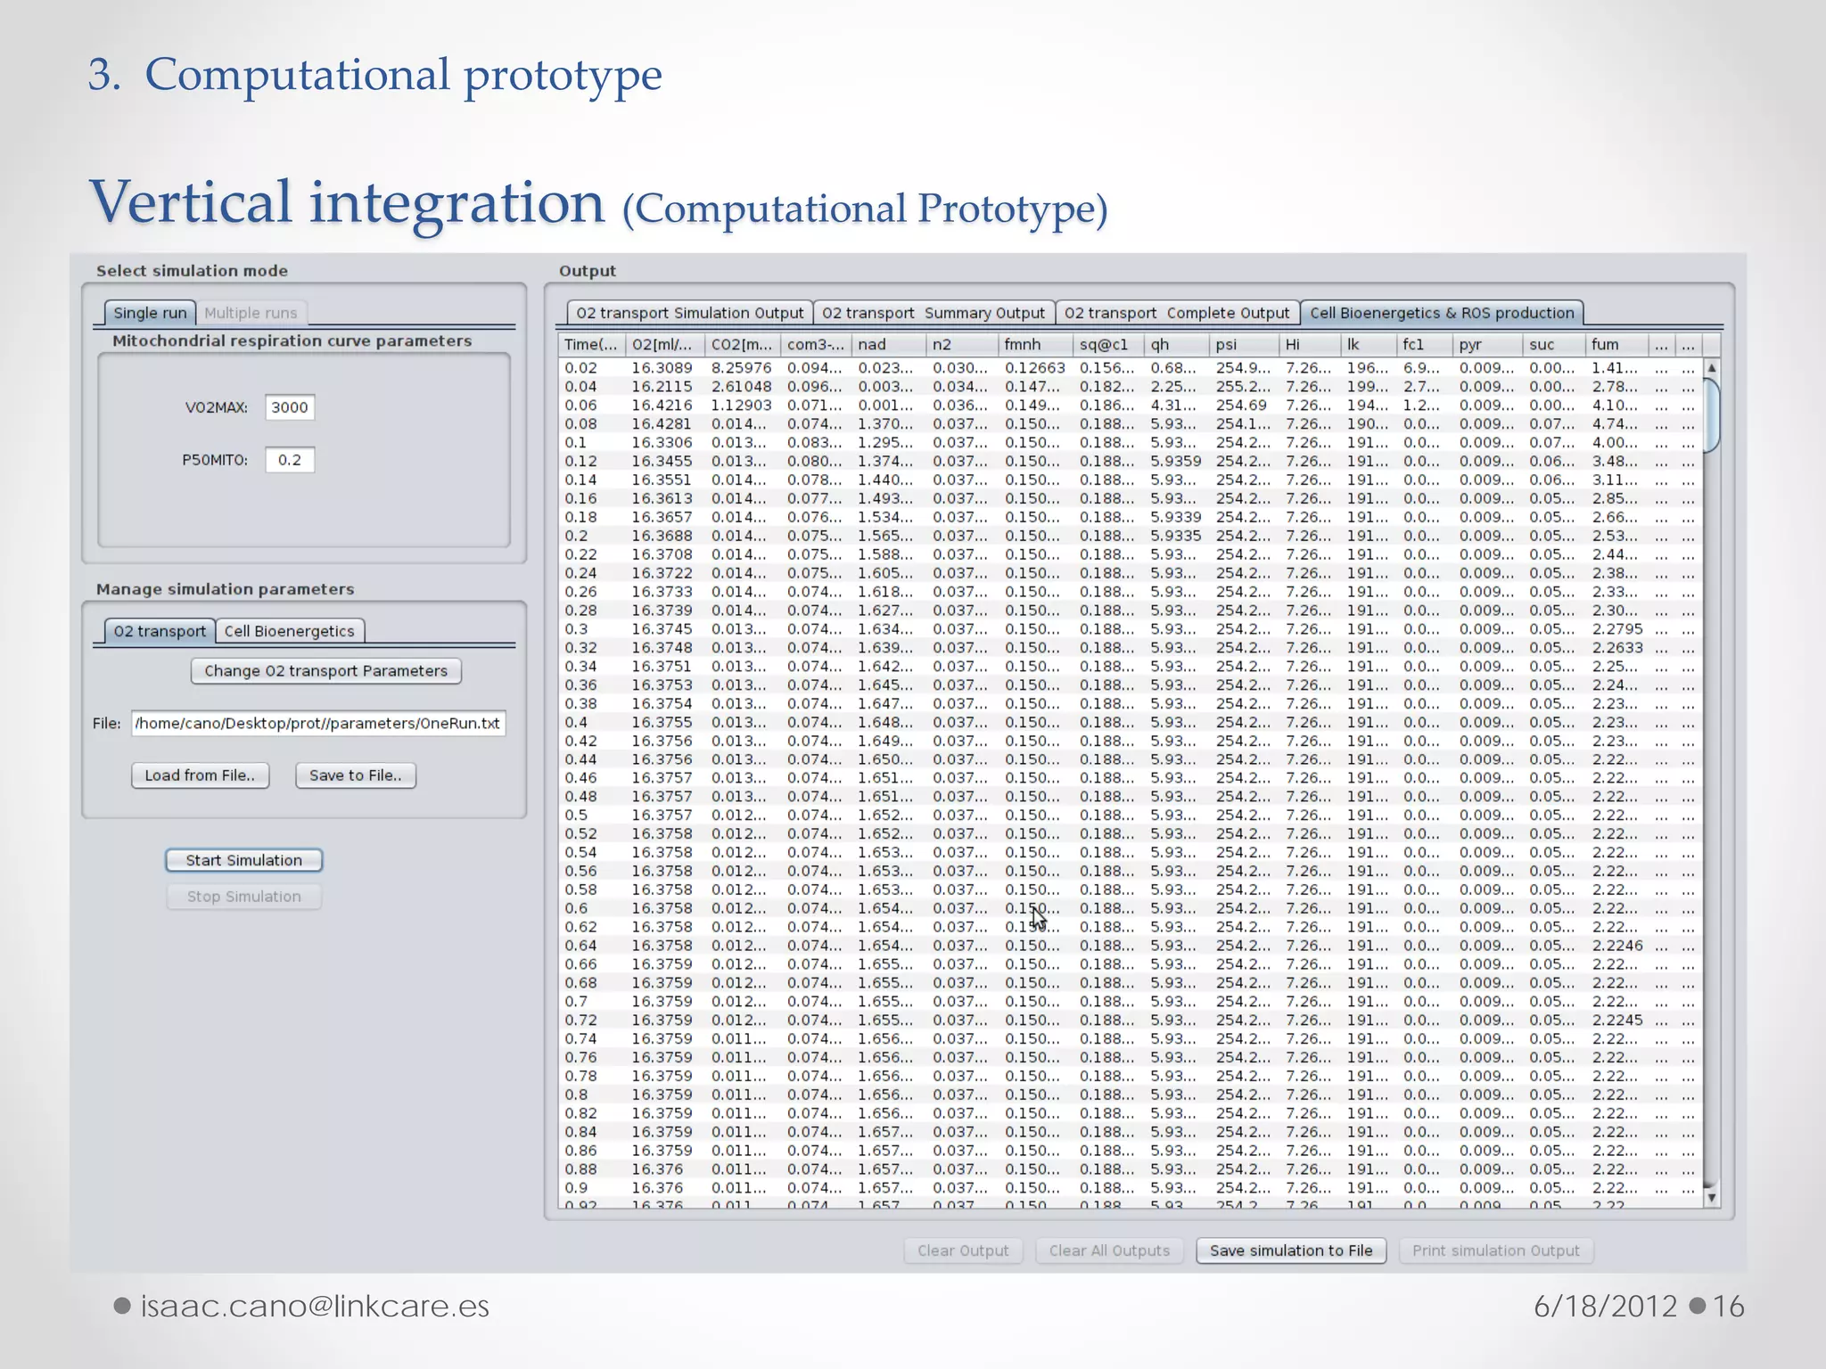Show O2 transport Summary Output tab
Screen dimensions: 1826x1369
(x=934, y=313)
